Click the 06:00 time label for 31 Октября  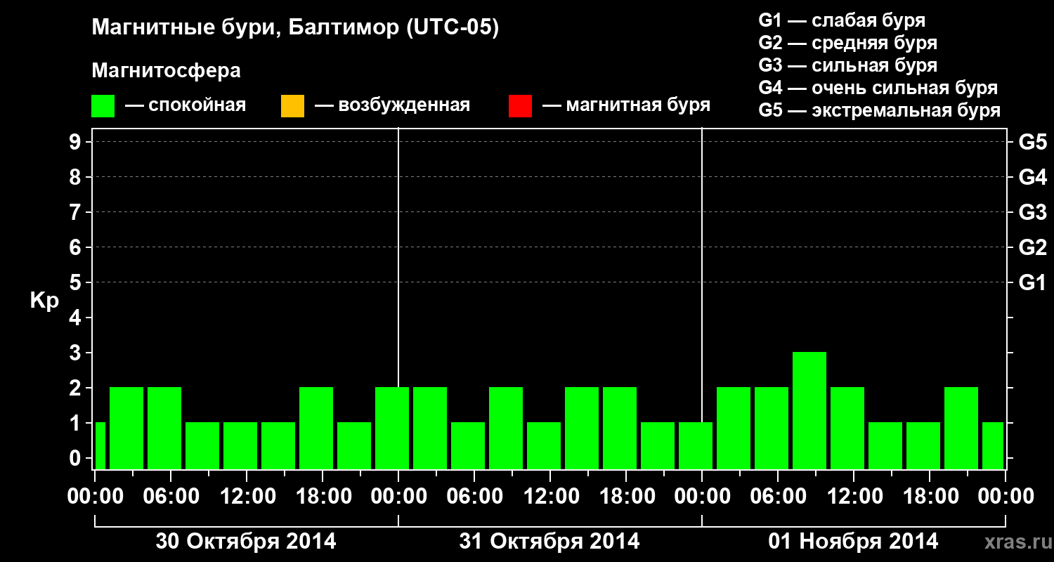pos(474,497)
